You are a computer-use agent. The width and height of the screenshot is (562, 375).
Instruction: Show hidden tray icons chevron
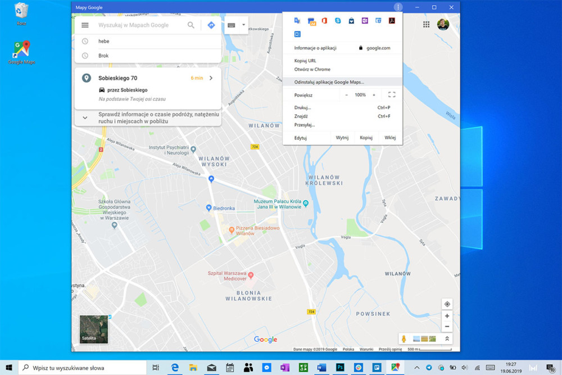[x=416, y=368]
